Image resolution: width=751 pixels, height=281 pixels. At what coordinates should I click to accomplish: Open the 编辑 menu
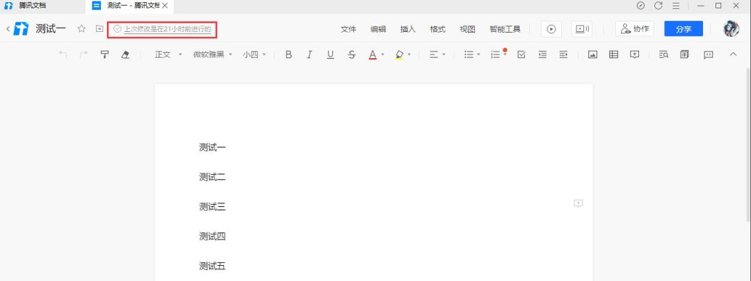(x=378, y=29)
